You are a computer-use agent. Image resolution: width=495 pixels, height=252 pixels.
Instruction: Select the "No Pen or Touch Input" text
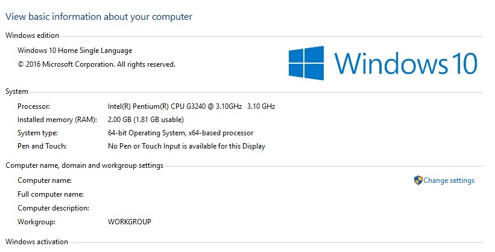(x=186, y=146)
